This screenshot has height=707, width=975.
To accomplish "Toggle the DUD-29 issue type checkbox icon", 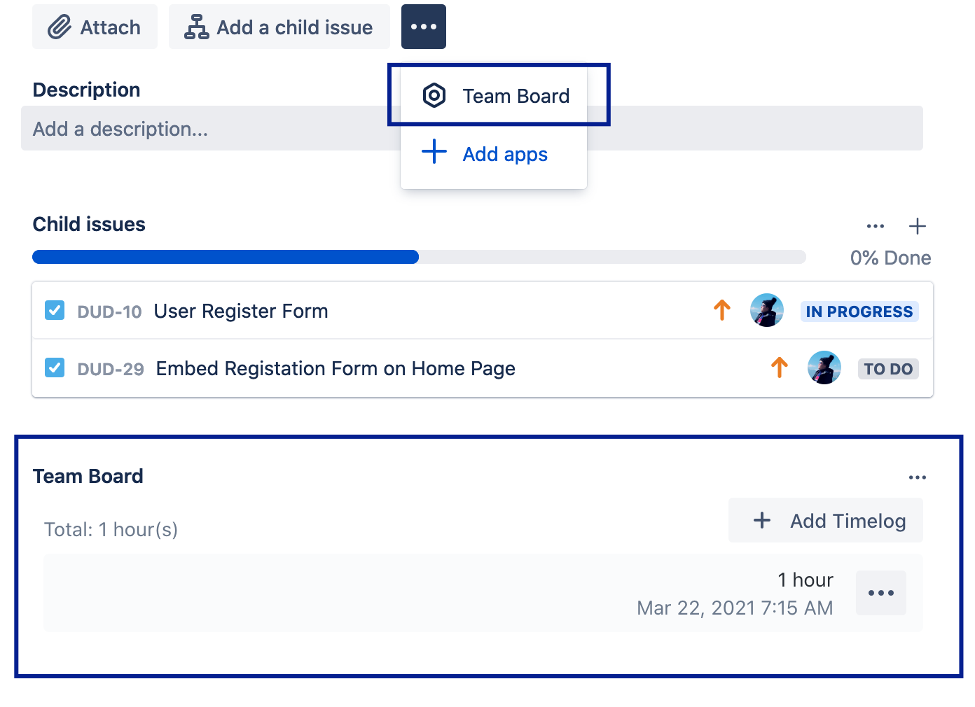I will (x=55, y=367).
